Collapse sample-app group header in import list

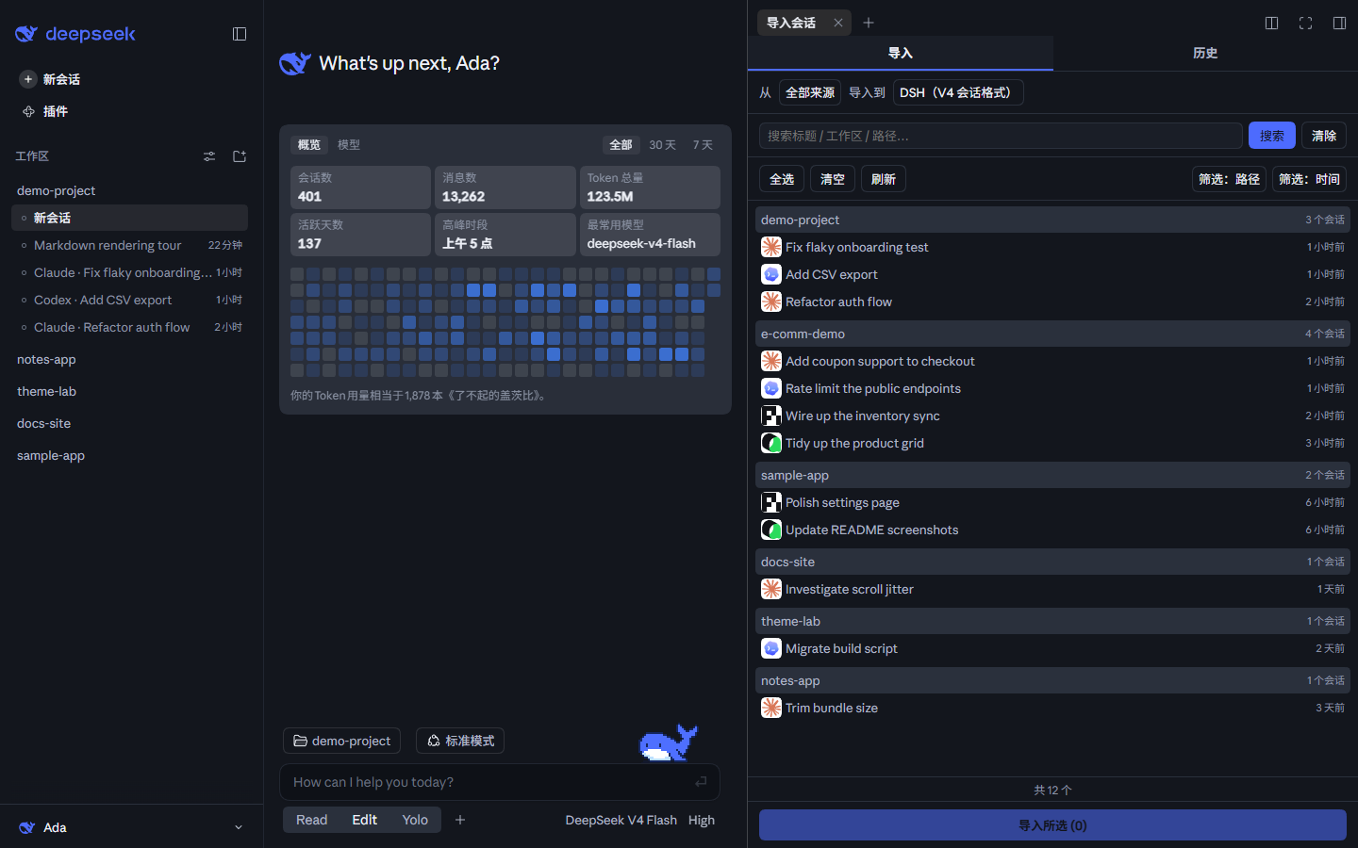pyautogui.click(x=1052, y=475)
